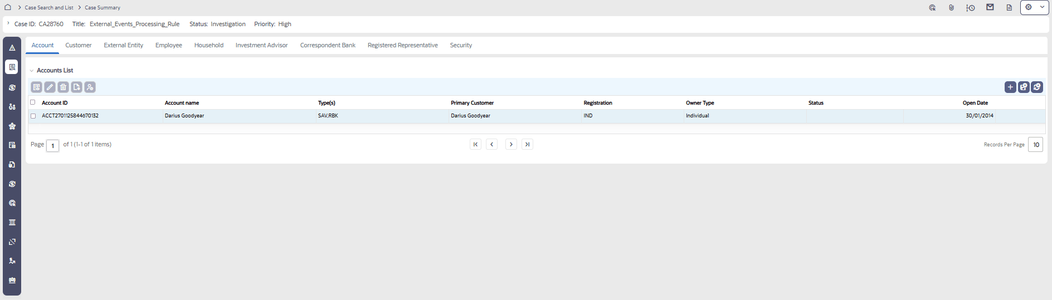This screenshot has height=300, width=1052.
Task: Switch to the Account tab
Action: pyautogui.click(x=42, y=45)
